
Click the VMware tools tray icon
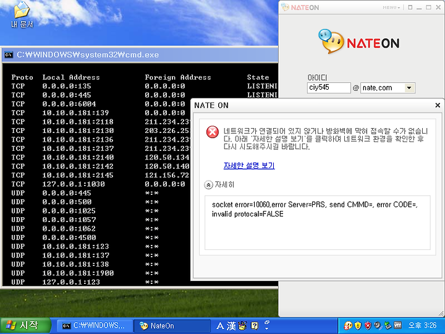[x=397, y=325]
